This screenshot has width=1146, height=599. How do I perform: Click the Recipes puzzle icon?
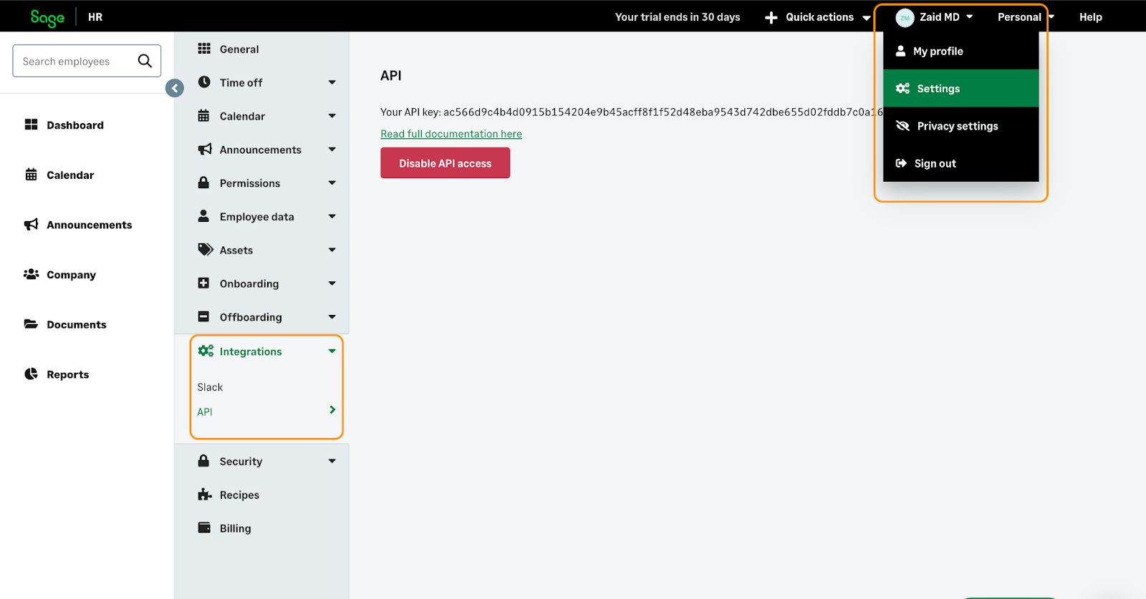[x=205, y=494]
